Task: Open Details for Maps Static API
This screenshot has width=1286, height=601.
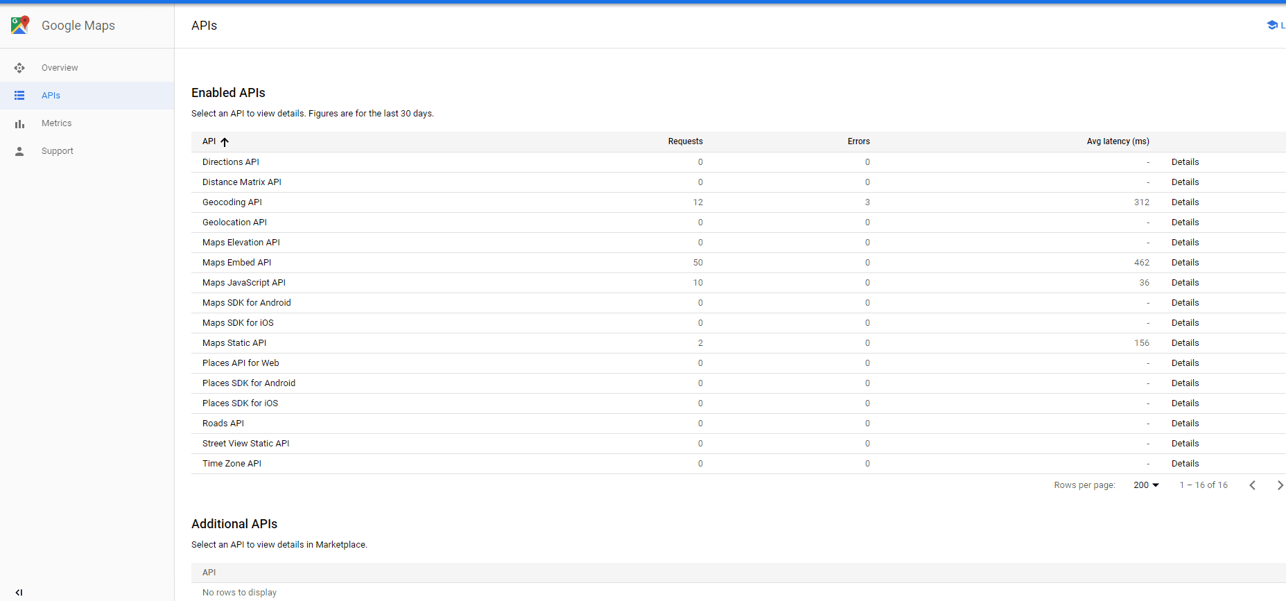Action: coord(1185,343)
